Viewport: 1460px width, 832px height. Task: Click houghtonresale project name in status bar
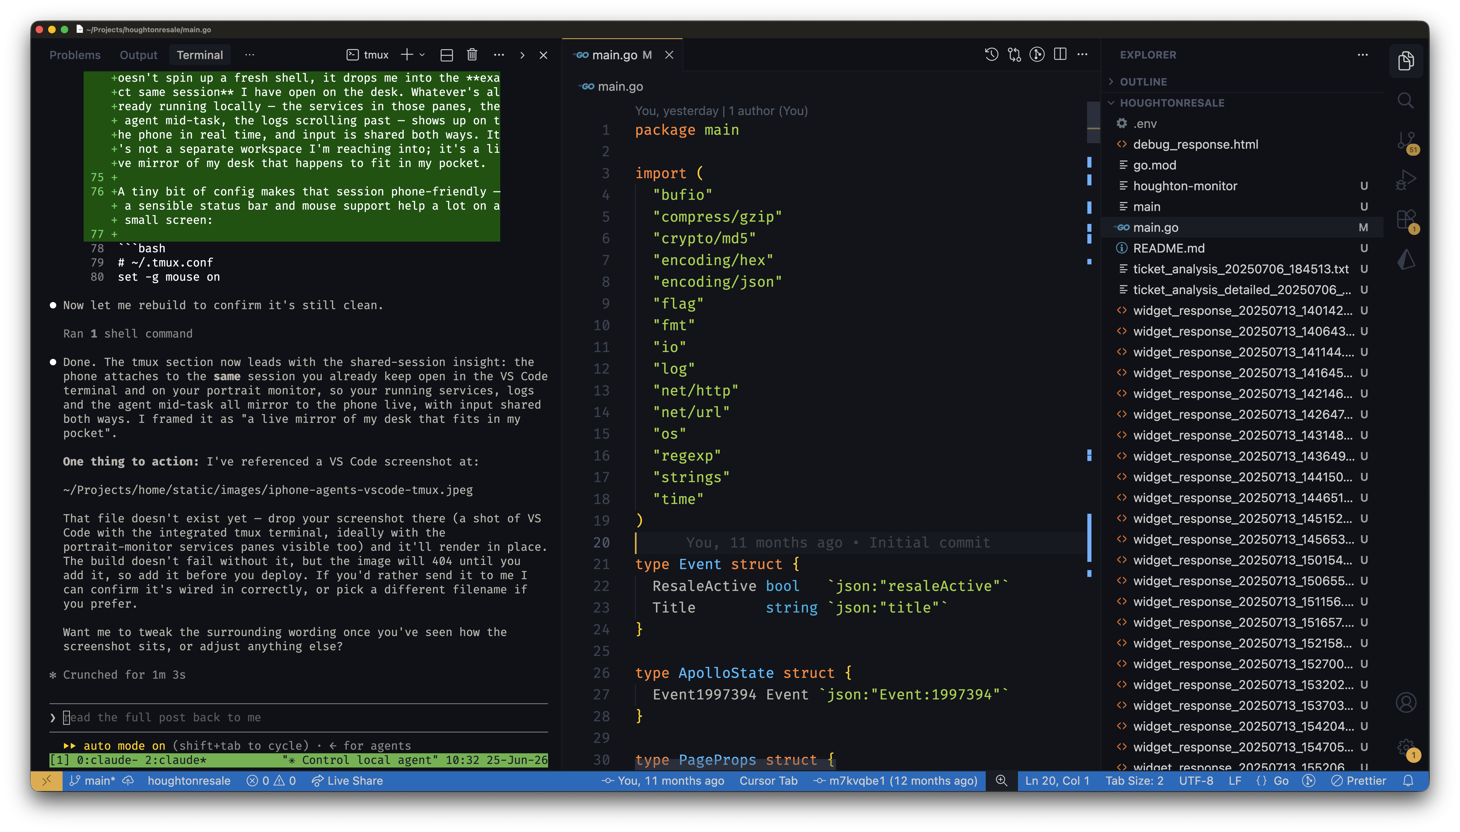click(x=189, y=781)
